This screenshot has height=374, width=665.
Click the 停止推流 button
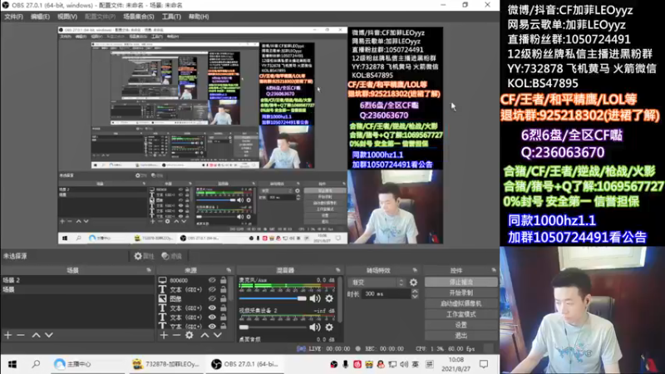461,282
